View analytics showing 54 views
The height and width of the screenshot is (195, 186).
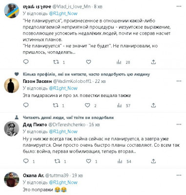(x=124, y=161)
